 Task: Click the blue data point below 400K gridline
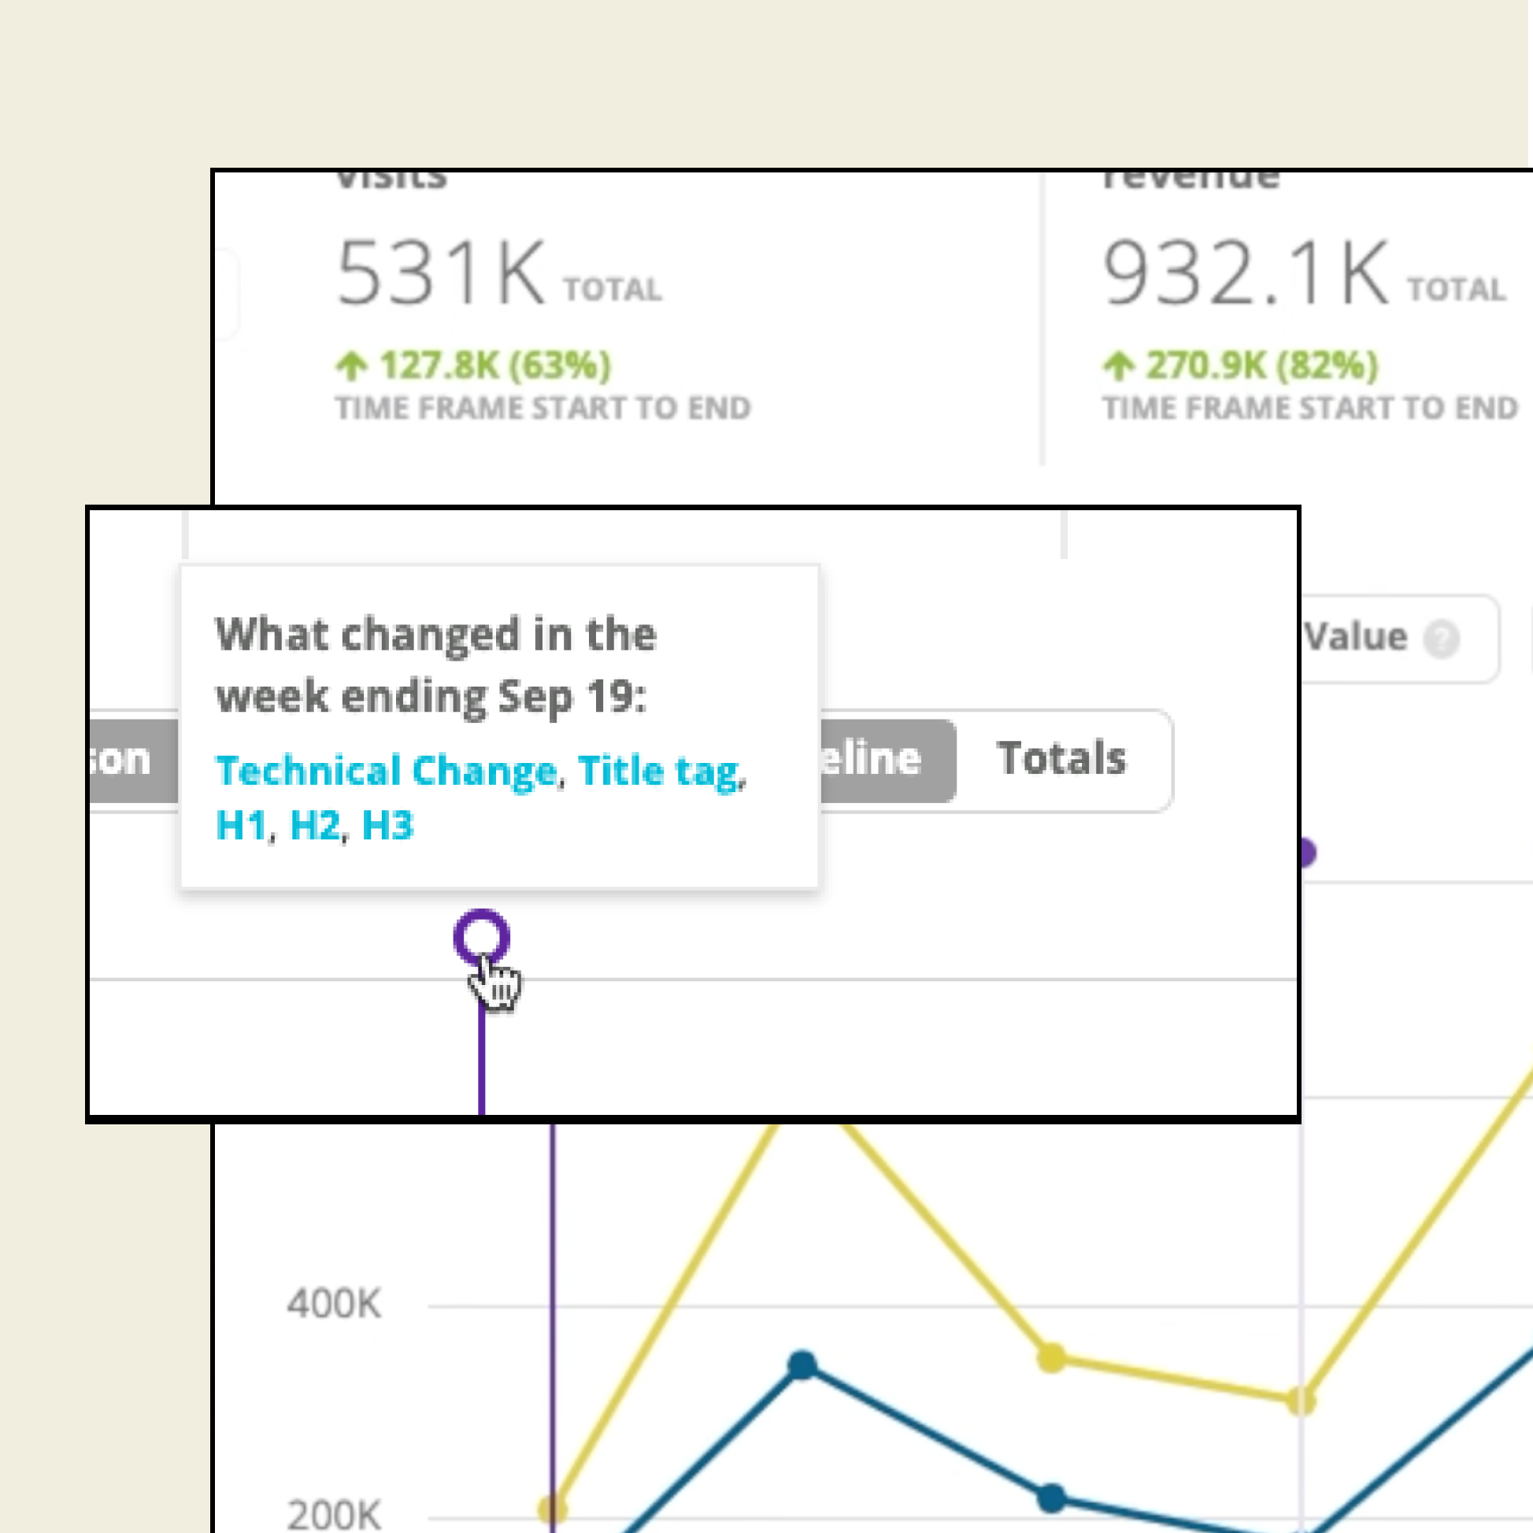pos(1051,1498)
